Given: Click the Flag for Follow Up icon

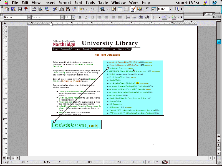Looking at the screenshot, I should (x=26, y=9).
